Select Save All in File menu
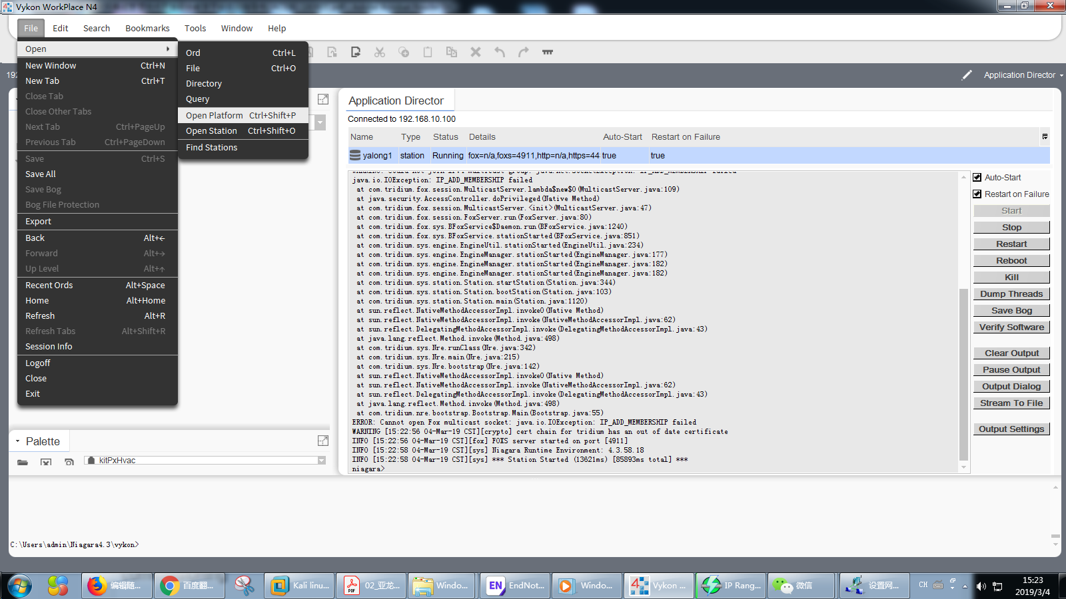Viewport: 1066px width, 599px height. coord(97,174)
